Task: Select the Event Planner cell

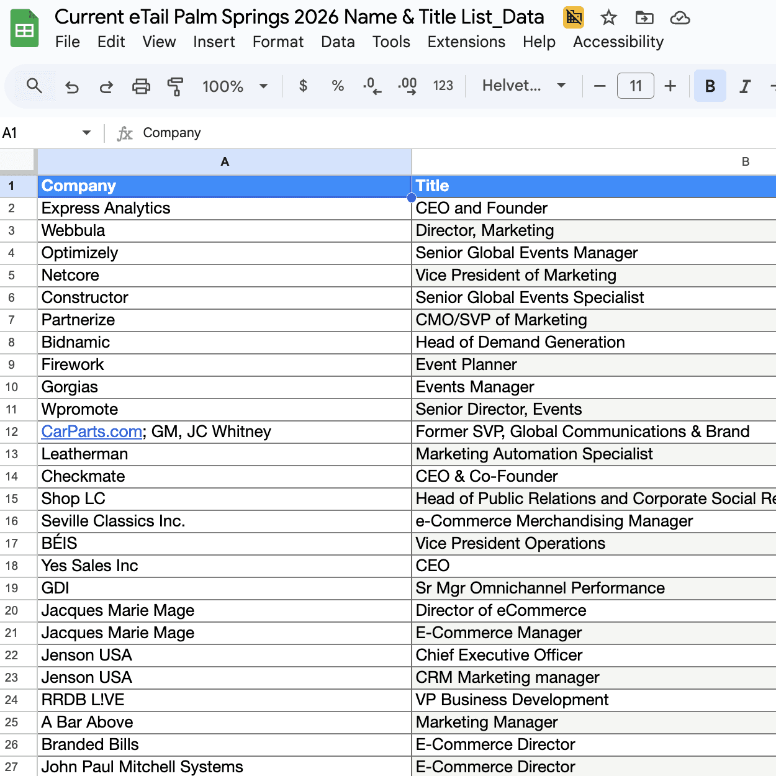Action: (594, 365)
